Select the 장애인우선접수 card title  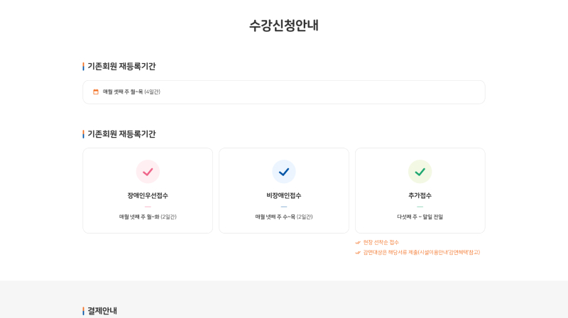tap(148, 196)
